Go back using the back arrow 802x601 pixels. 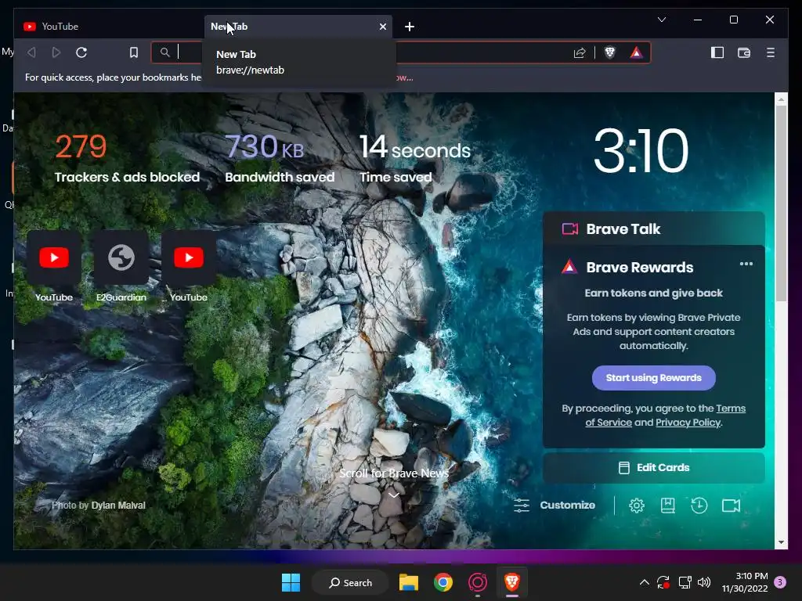coord(31,52)
